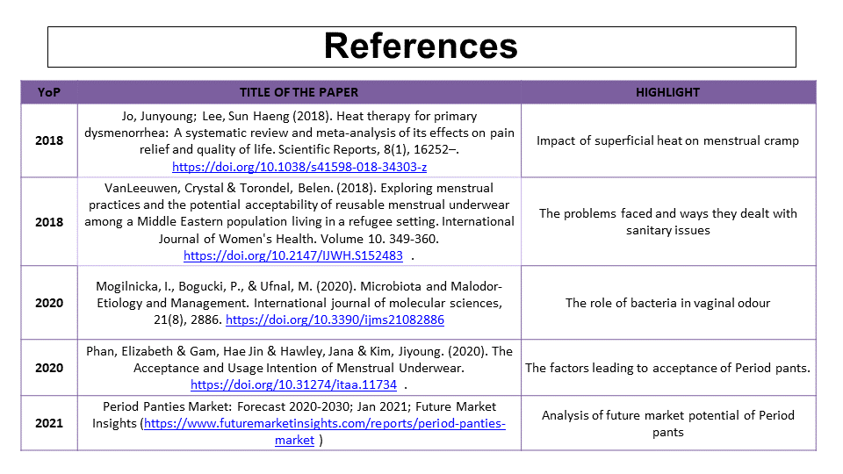Select 'The role of bacteria in vaginal odour'
Screen dimensions: 843x474
click(667, 303)
